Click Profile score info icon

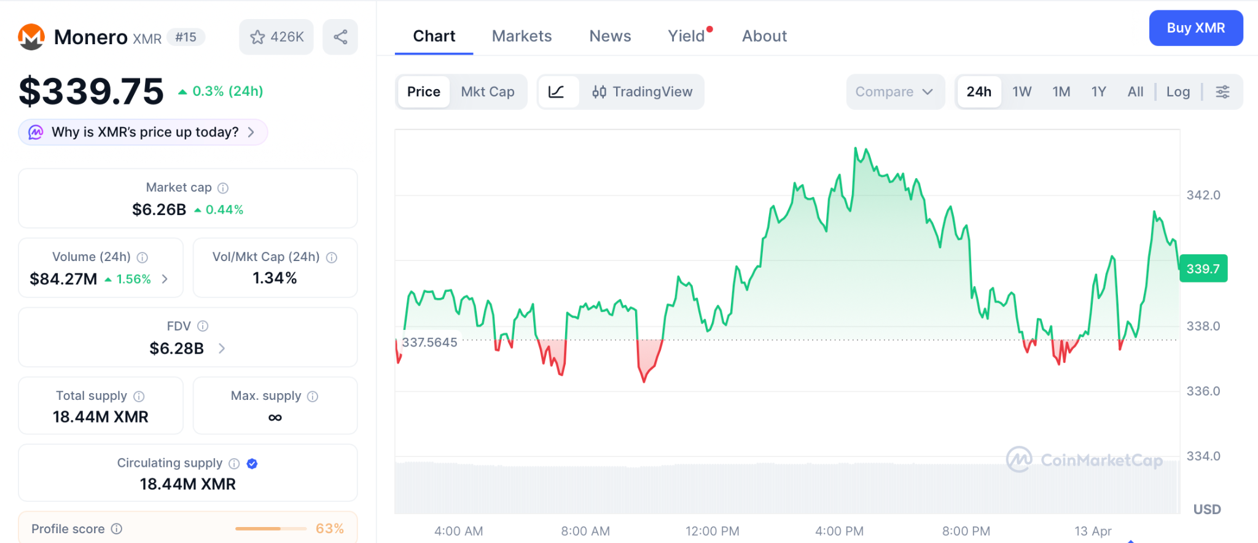pyautogui.click(x=117, y=529)
